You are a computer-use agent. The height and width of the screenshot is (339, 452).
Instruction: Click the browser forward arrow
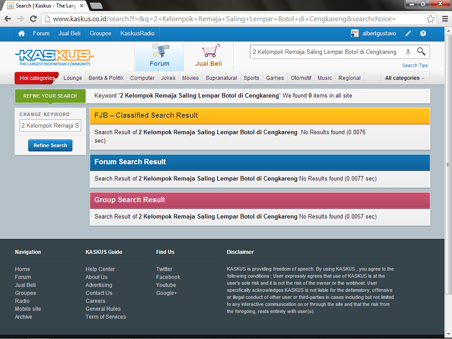pos(20,19)
